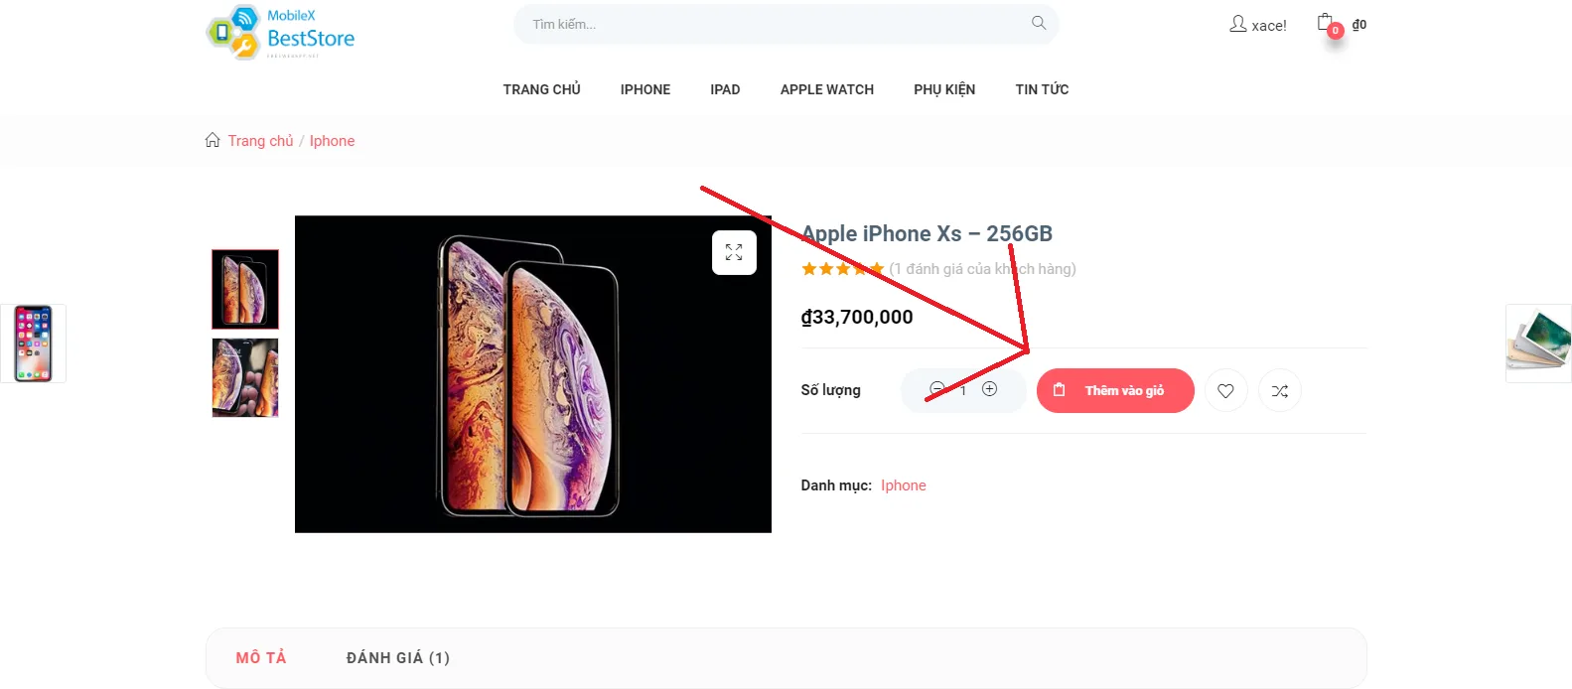Decrease quantity with minus button
The width and height of the screenshot is (1572, 689).
point(936,389)
